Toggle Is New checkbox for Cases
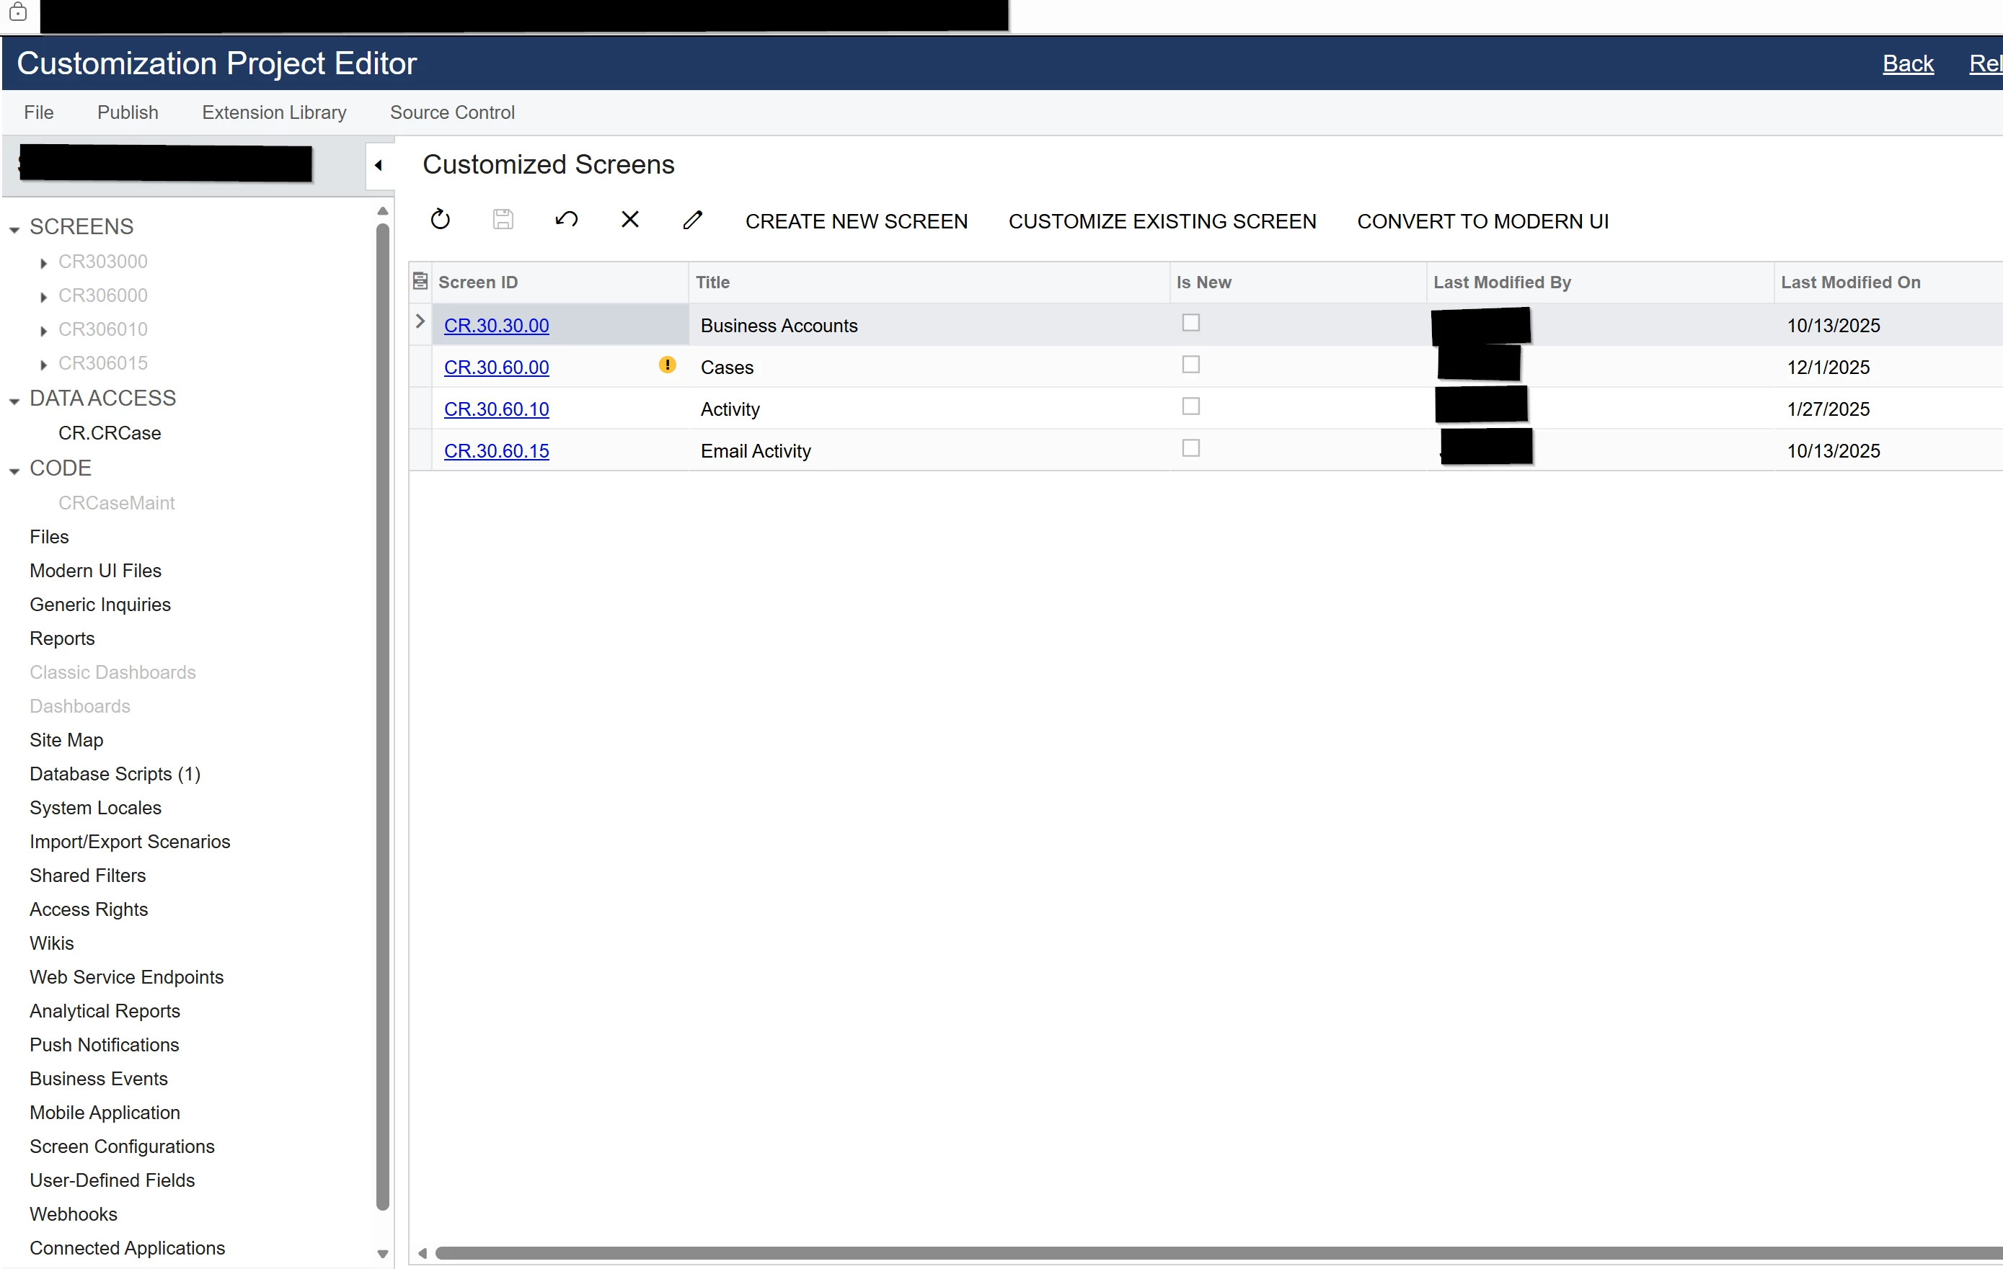The width and height of the screenshot is (2003, 1269). pyautogui.click(x=1190, y=365)
